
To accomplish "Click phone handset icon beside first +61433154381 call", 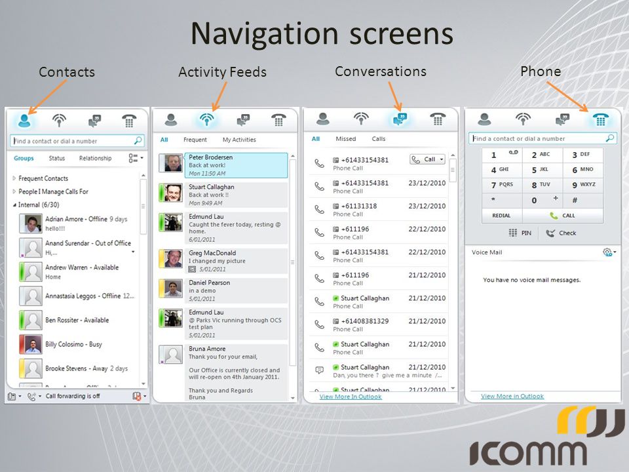I will 319,163.
